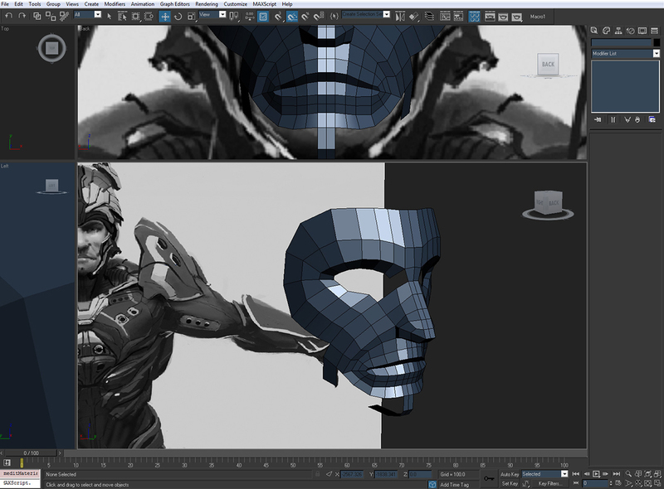Open the Curve Editor icon
The image size is (664, 489).
(445, 16)
